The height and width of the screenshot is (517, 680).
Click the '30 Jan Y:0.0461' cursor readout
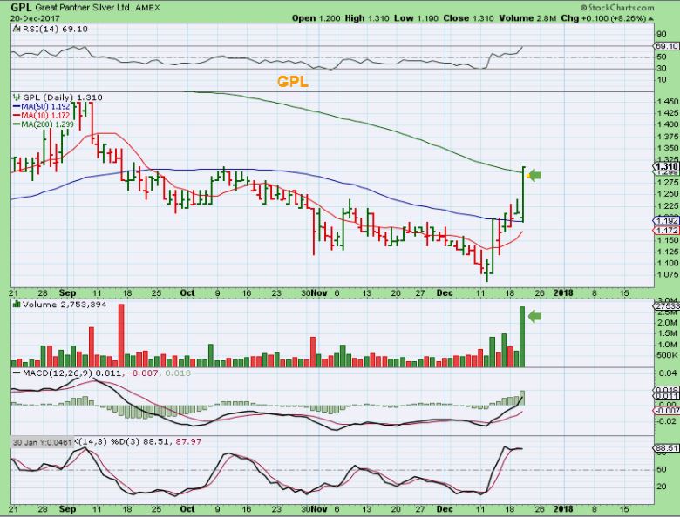42,442
